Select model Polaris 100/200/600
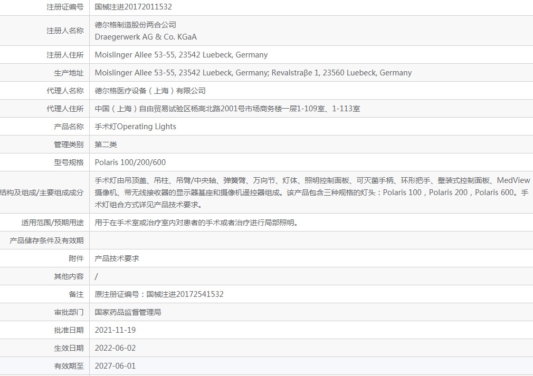533x376 pixels. 130,162
